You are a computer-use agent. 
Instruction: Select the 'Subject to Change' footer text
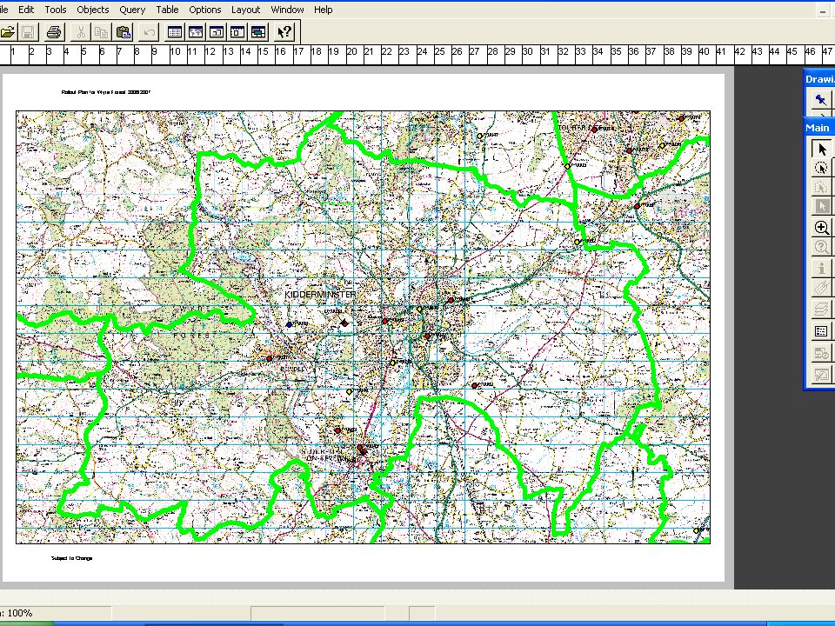click(x=72, y=558)
